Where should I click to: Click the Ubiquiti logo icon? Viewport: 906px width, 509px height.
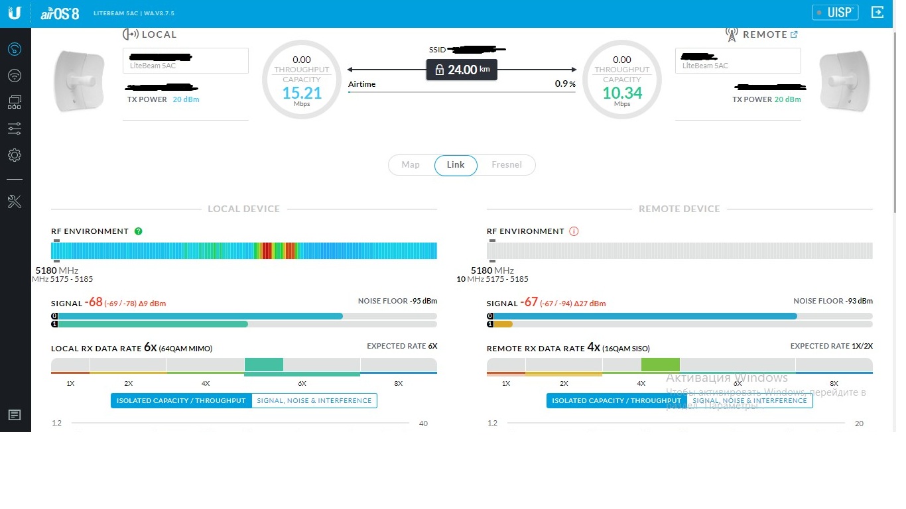(15, 13)
